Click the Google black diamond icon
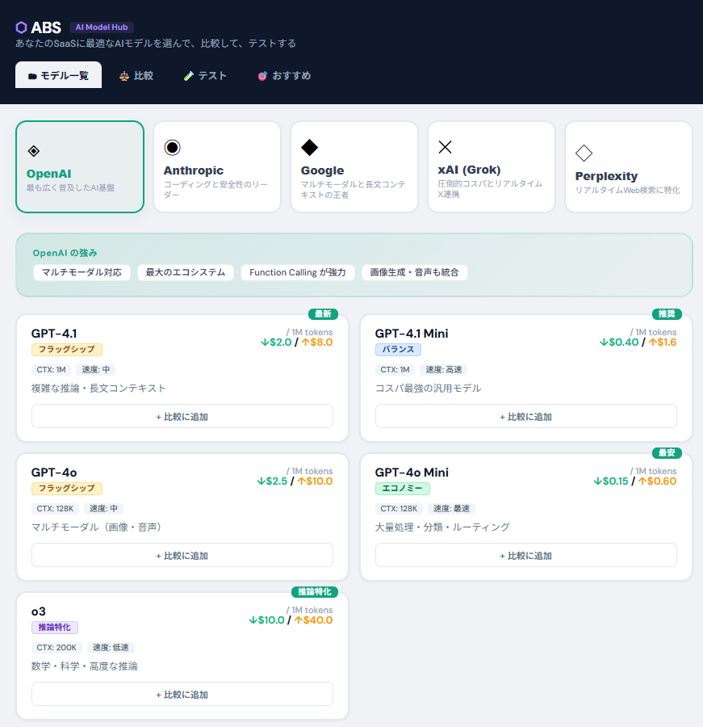 tap(310, 148)
